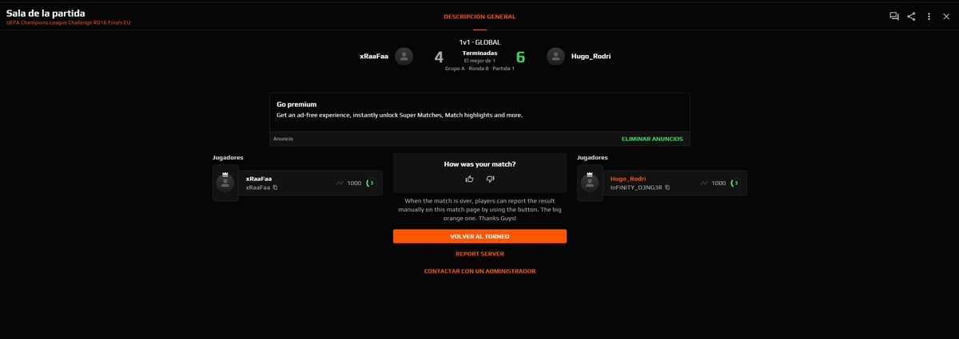Click the Grupo A · Ronda 8 · Partida 1 text
959x339 pixels.
(479, 69)
